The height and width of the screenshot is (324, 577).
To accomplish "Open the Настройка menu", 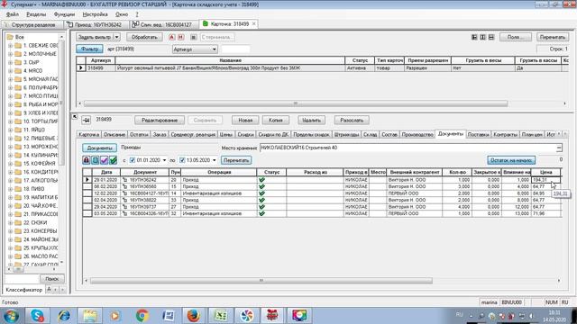I will [95, 14].
